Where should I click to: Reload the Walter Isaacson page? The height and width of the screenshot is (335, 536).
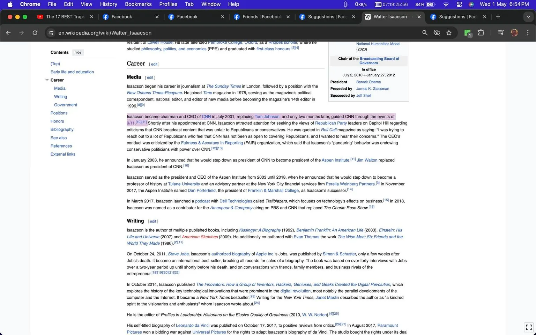tap(35, 32)
